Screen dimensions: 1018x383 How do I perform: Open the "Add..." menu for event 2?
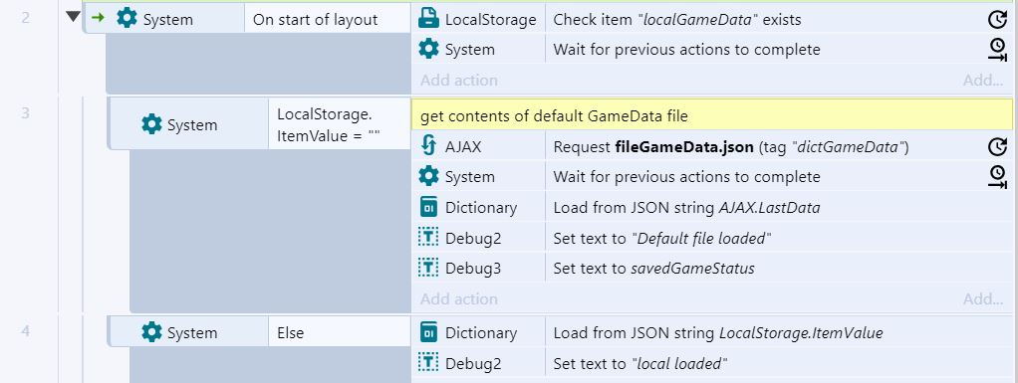983,81
